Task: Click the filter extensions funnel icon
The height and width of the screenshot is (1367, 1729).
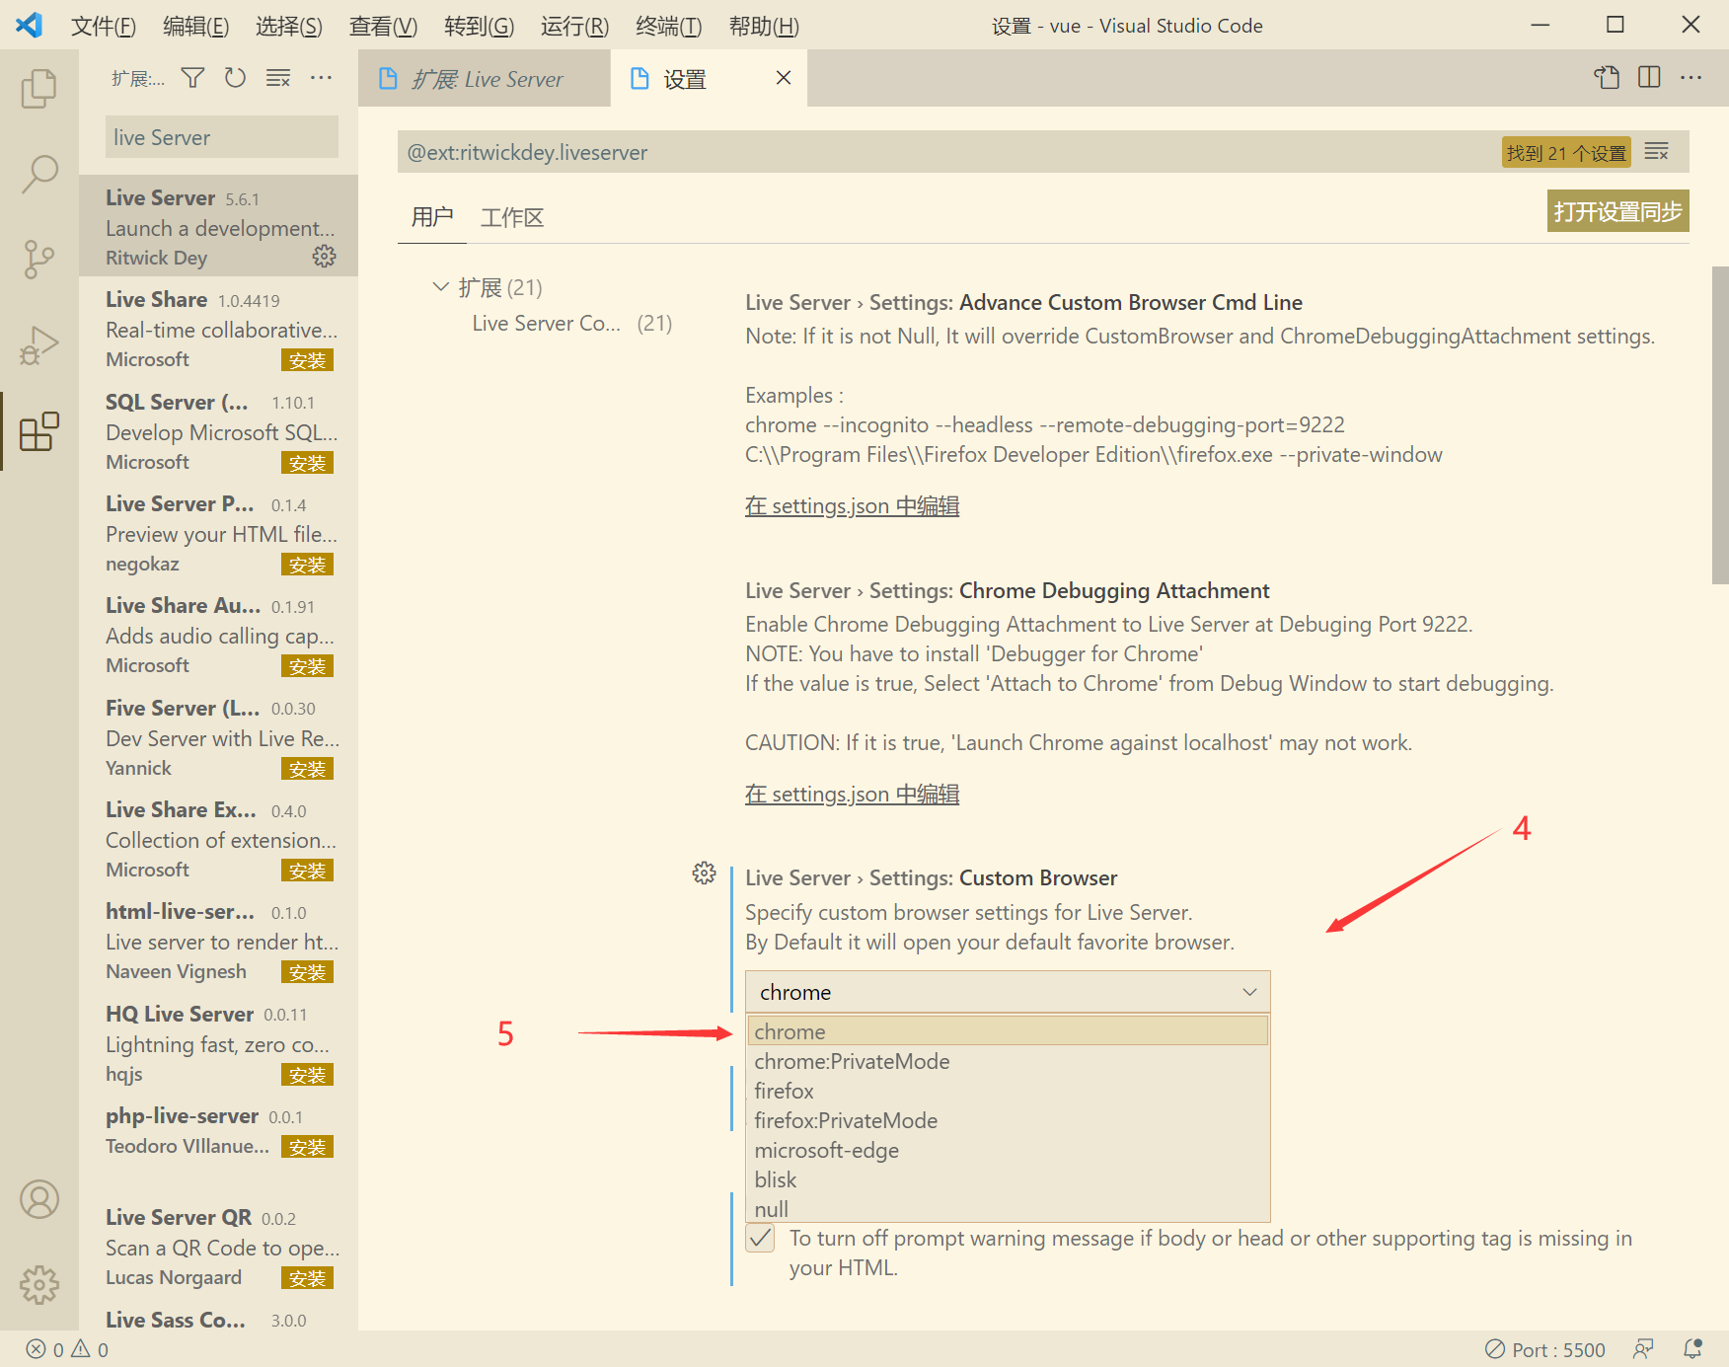Action: coord(191,77)
